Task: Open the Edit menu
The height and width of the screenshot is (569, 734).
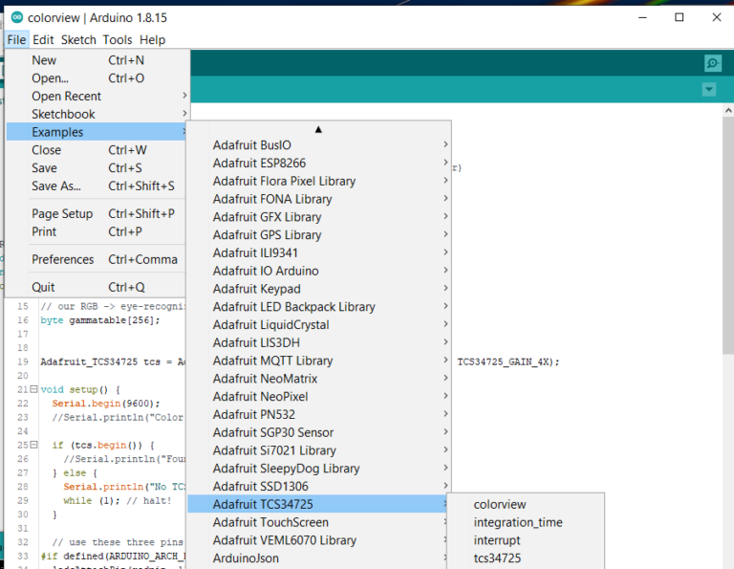Action: 43,40
